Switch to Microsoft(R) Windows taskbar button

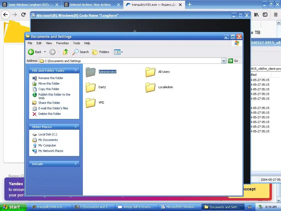tap(179, 207)
